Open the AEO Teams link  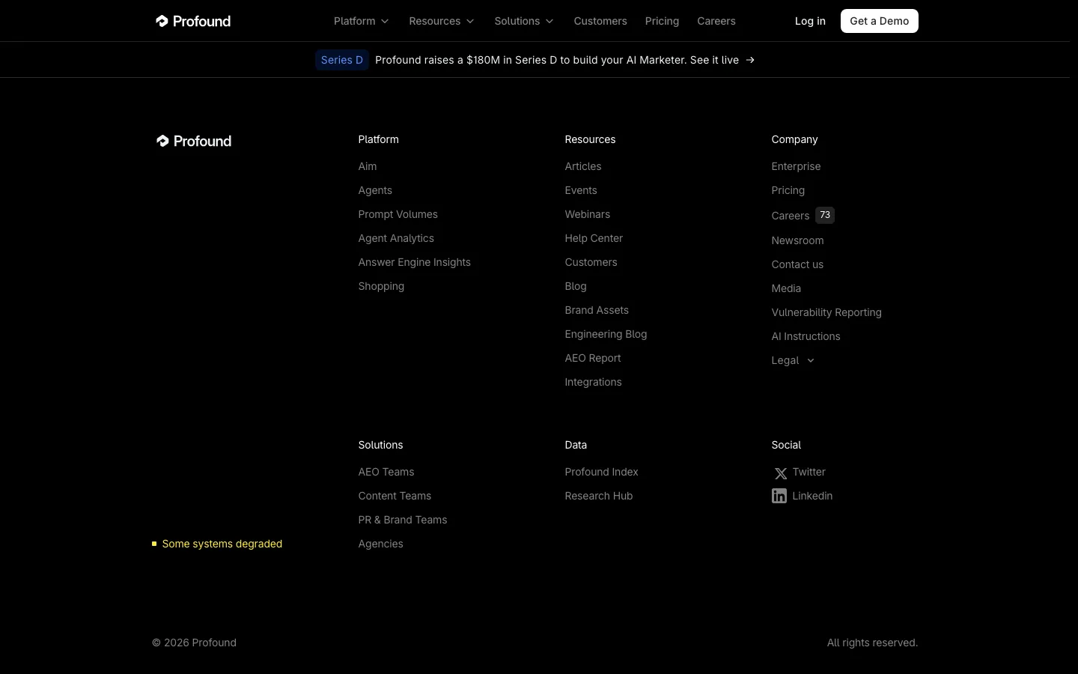[x=386, y=472]
